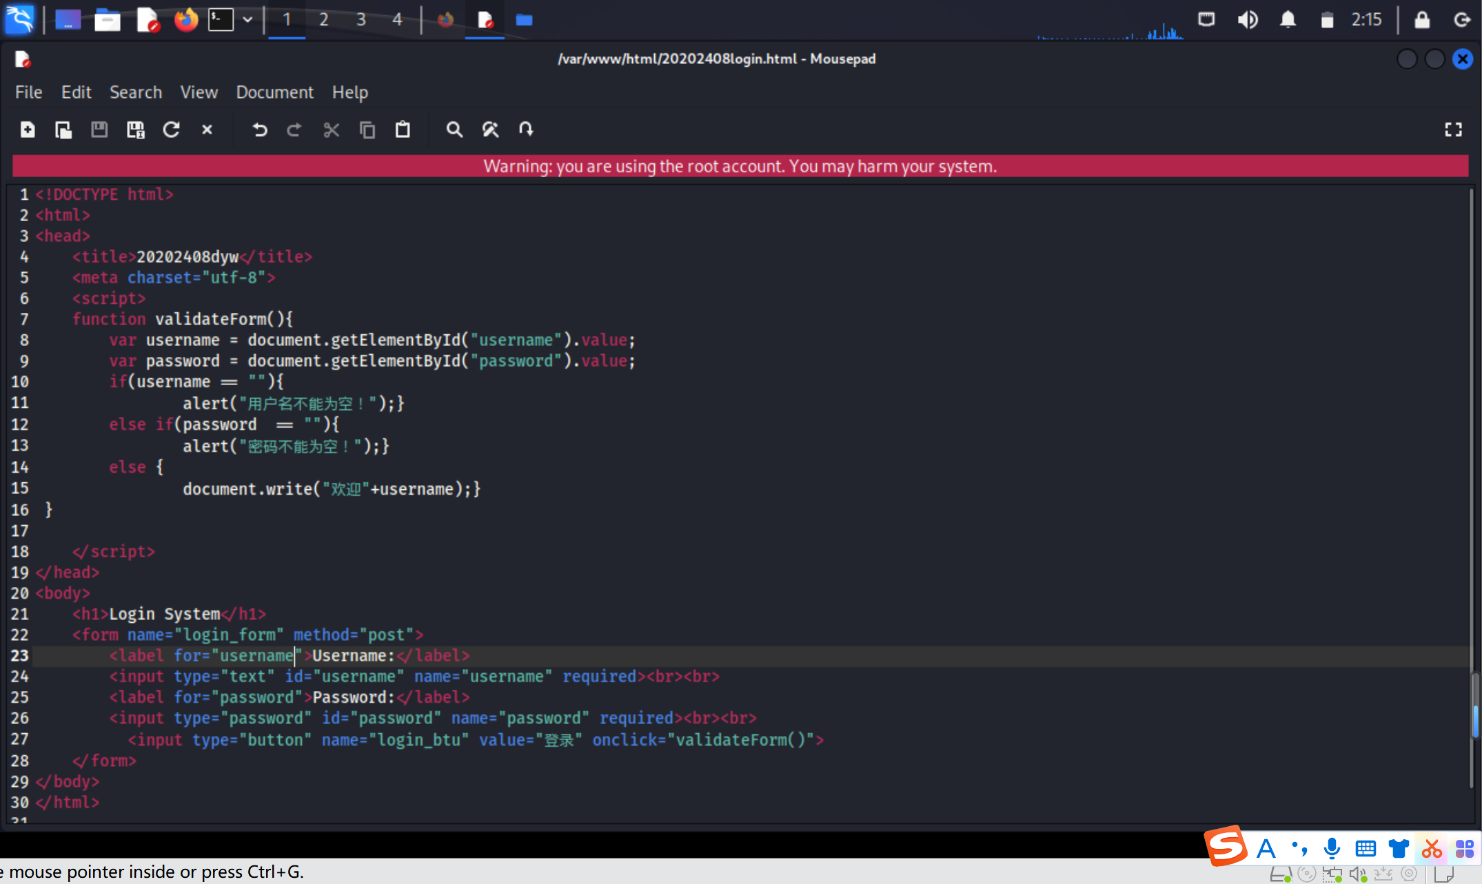
Task: Click the Mousepad taskbar window button
Action: pos(485,19)
